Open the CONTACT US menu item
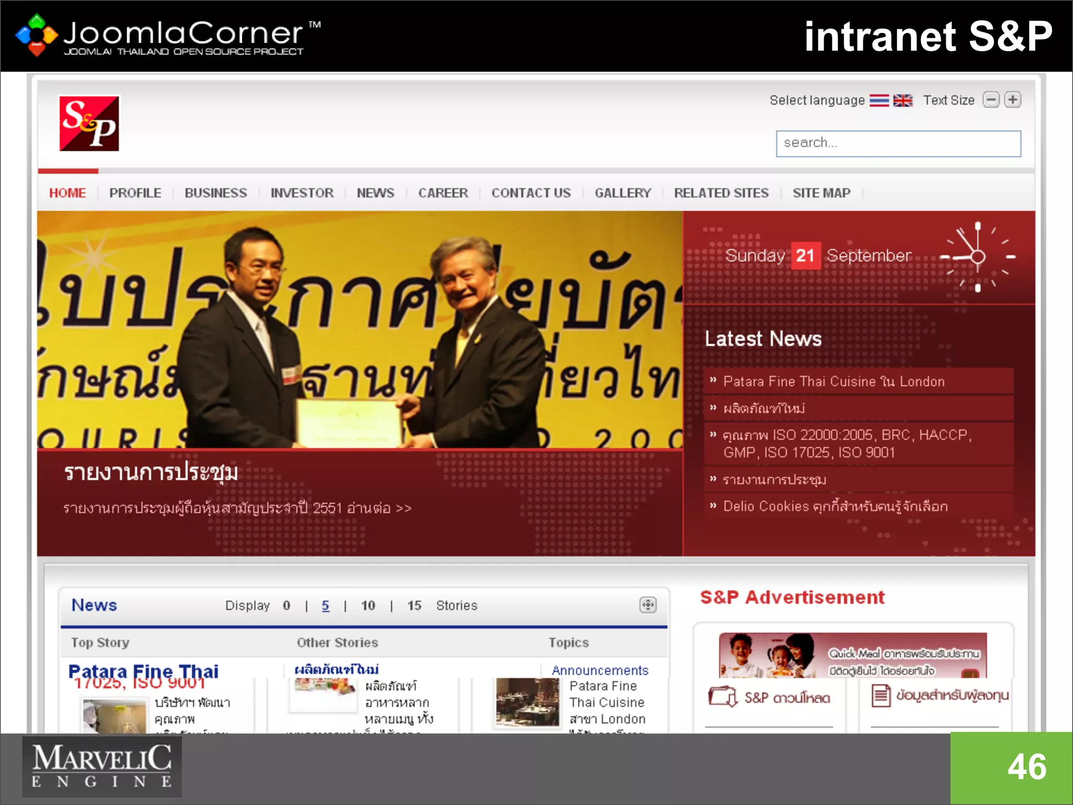The width and height of the screenshot is (1073, 805). click(531, 193)
